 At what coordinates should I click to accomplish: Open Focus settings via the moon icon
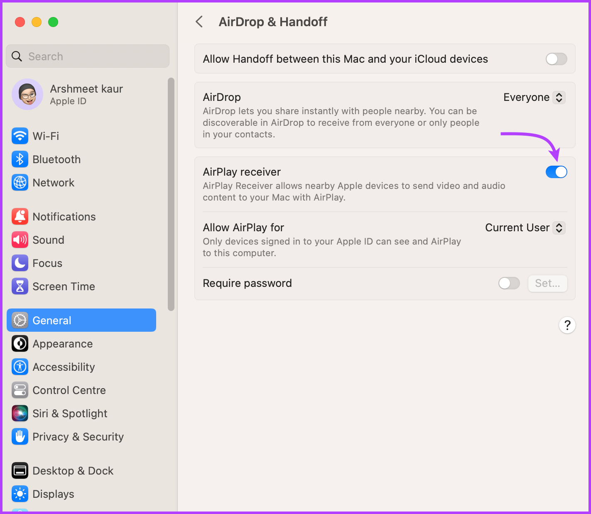tap(20, 263)
